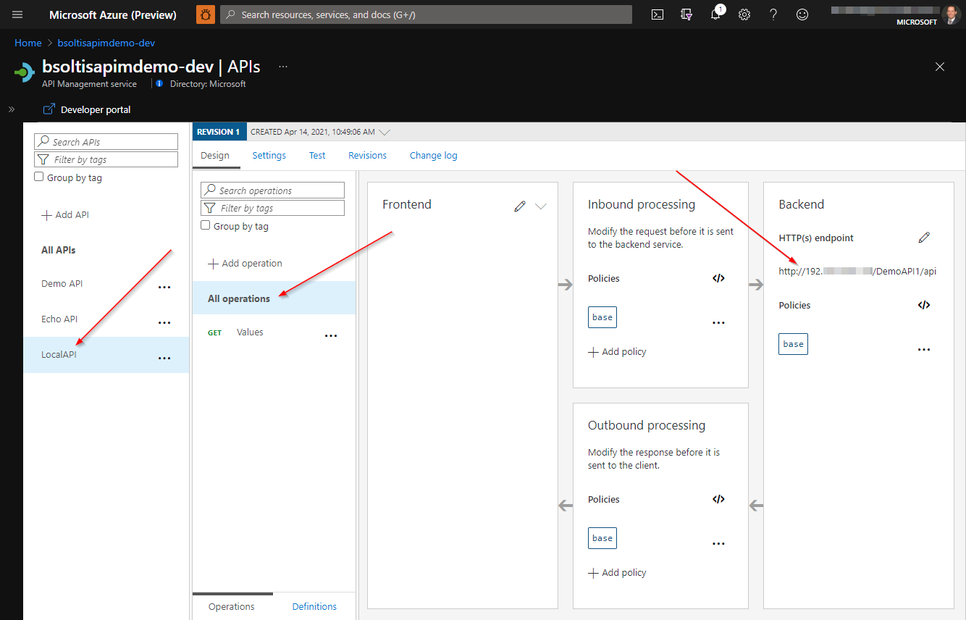Open the Developer portal link
The height and width of the screenshot is (620, 966).
(x=94, y=109)
